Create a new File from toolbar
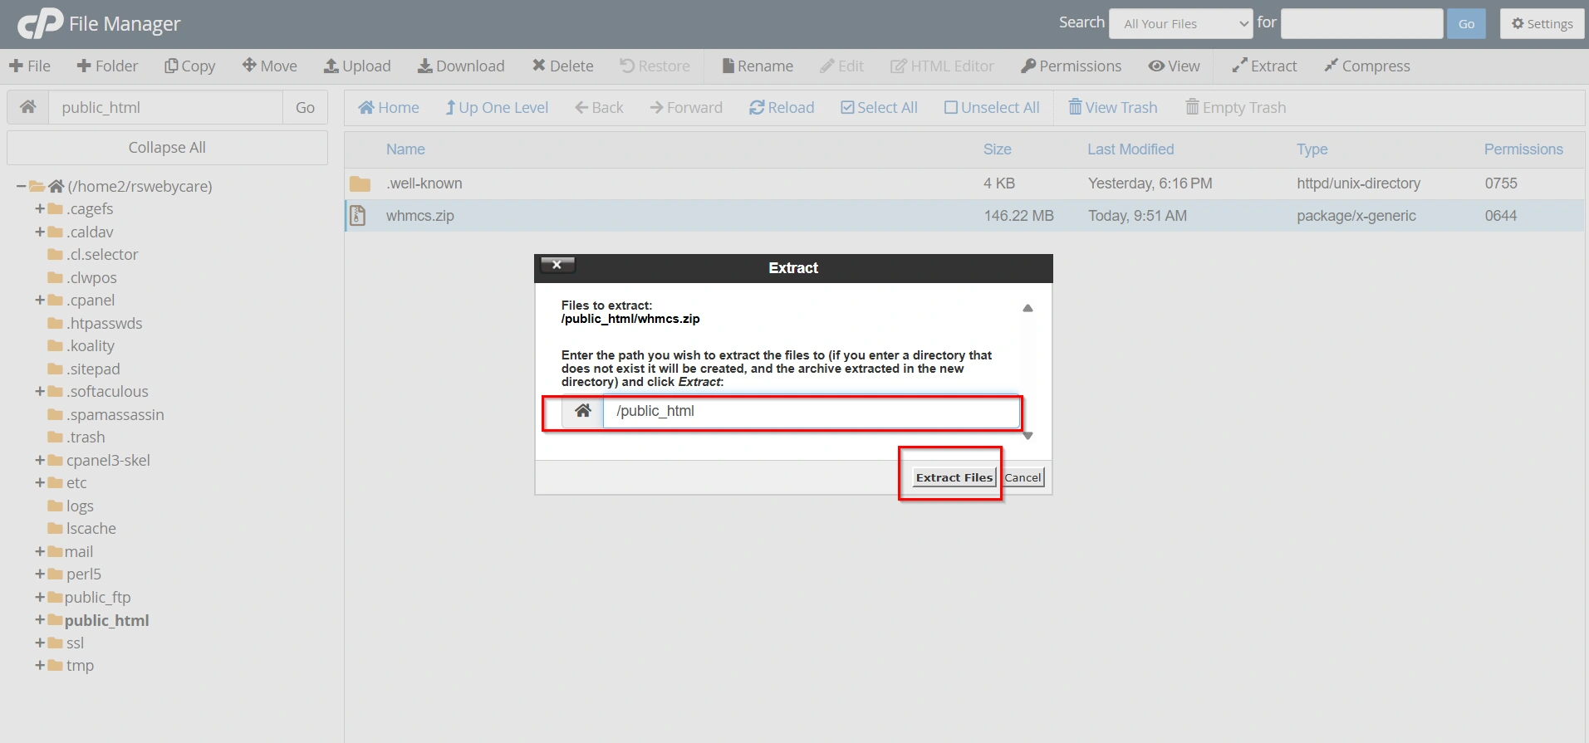The width and height of the screenshot is (1589, 743). [30, 66]
